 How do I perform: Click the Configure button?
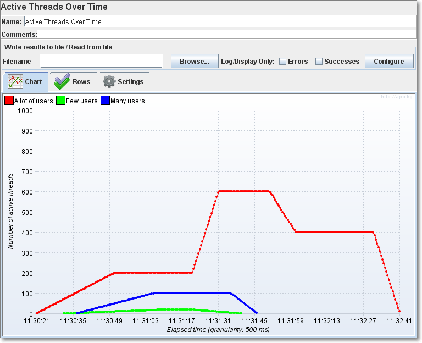coord(389,61)
